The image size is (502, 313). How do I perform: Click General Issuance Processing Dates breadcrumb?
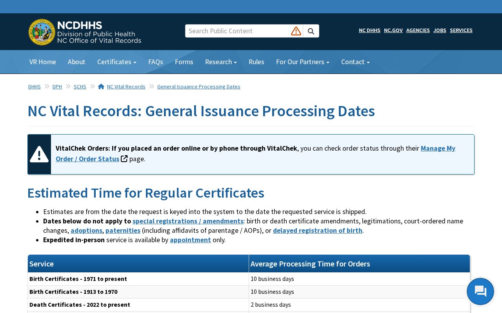pos(199,86)
